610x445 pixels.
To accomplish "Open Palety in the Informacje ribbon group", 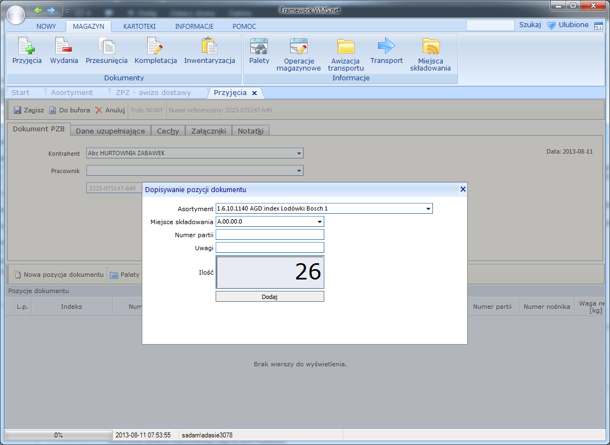I will tap(259, 46).
